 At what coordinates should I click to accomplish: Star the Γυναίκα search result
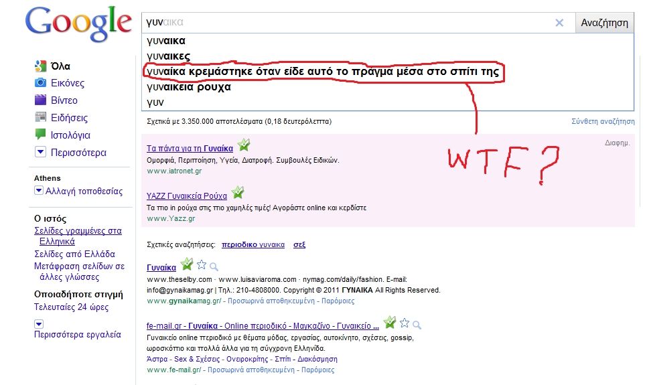tap(202, 265)
